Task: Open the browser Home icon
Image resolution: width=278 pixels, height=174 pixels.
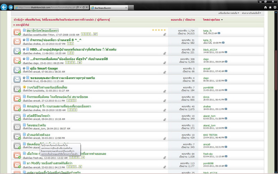Action: point(265,7)
